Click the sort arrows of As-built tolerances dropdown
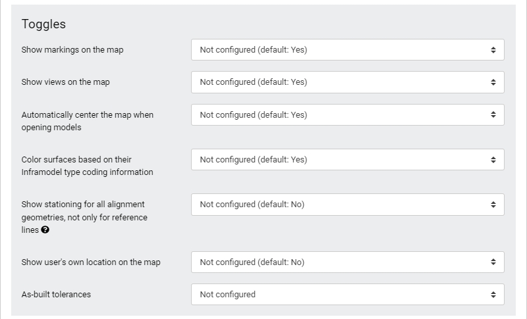This screenshot has width=527, height=319. pyautogui.click(x=493, y=295)
